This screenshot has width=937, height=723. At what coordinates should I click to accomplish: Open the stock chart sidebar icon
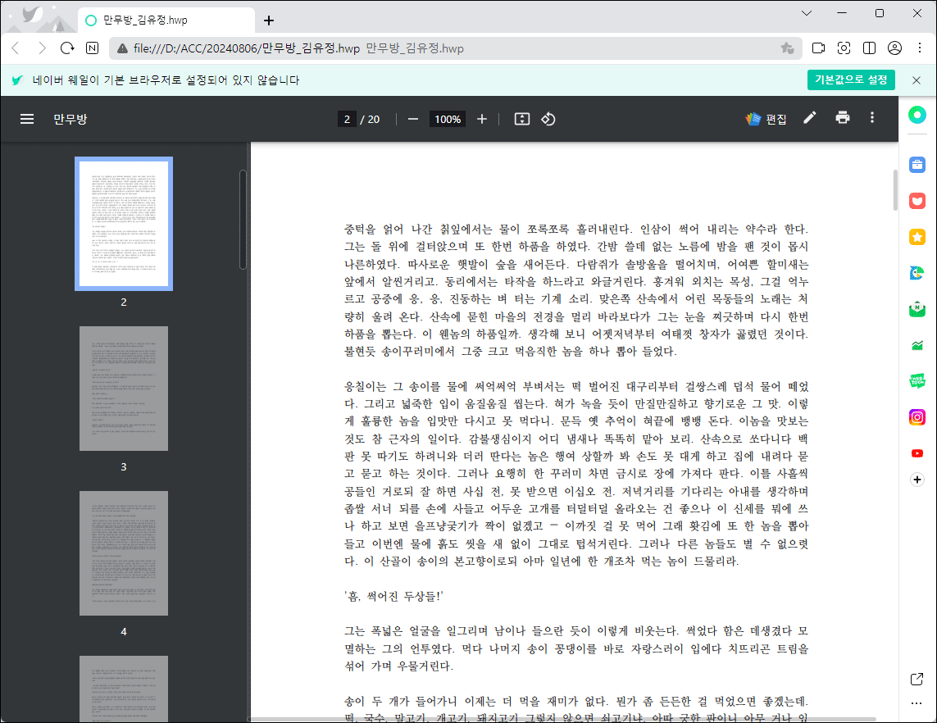[917, 345]
